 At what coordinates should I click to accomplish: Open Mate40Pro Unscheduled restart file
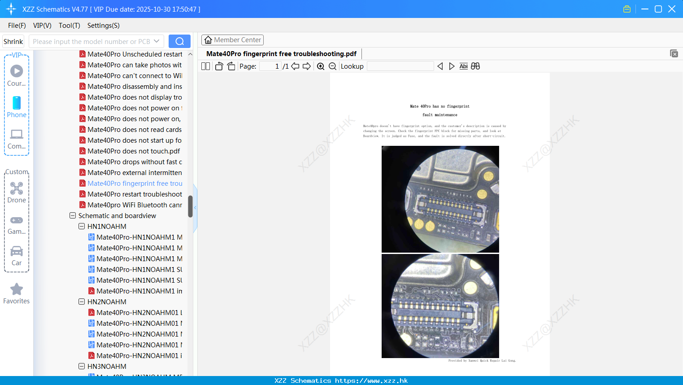131,54
